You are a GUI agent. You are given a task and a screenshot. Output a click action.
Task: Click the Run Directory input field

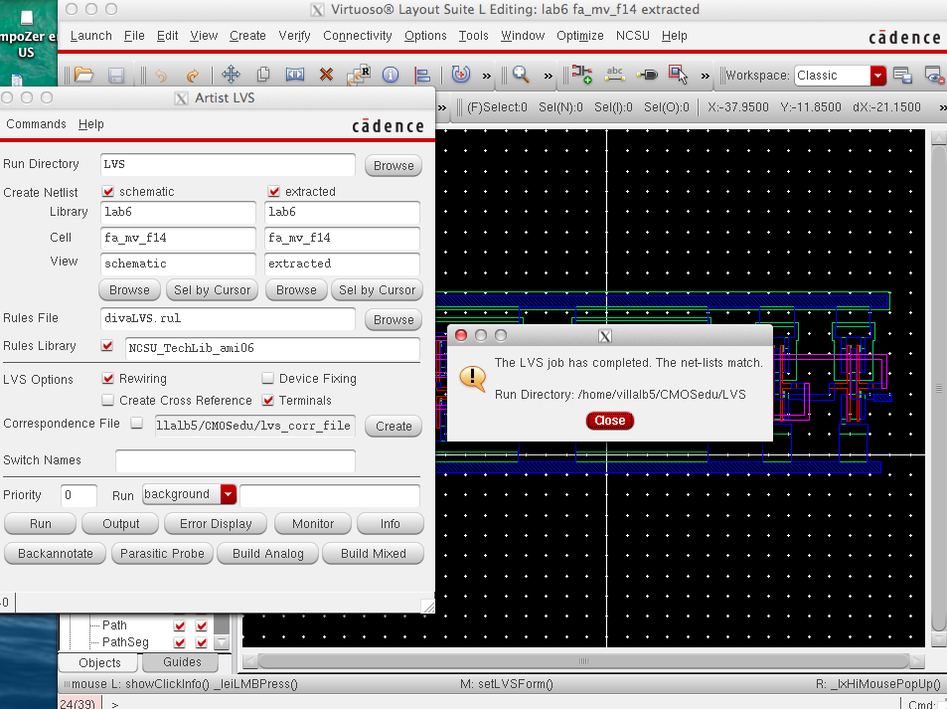click(x=228, y=164)
